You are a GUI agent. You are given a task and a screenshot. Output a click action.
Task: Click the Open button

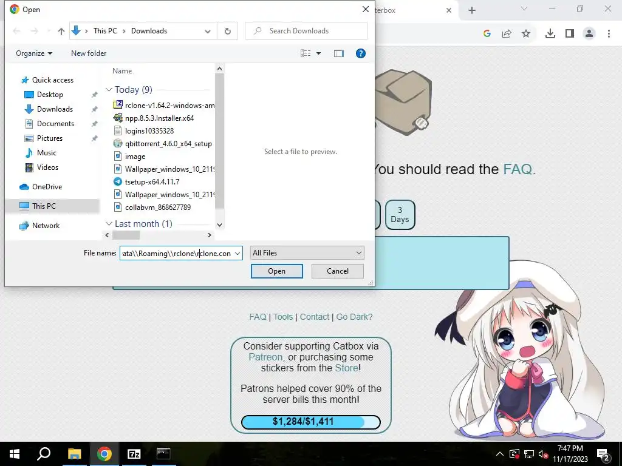276,271
